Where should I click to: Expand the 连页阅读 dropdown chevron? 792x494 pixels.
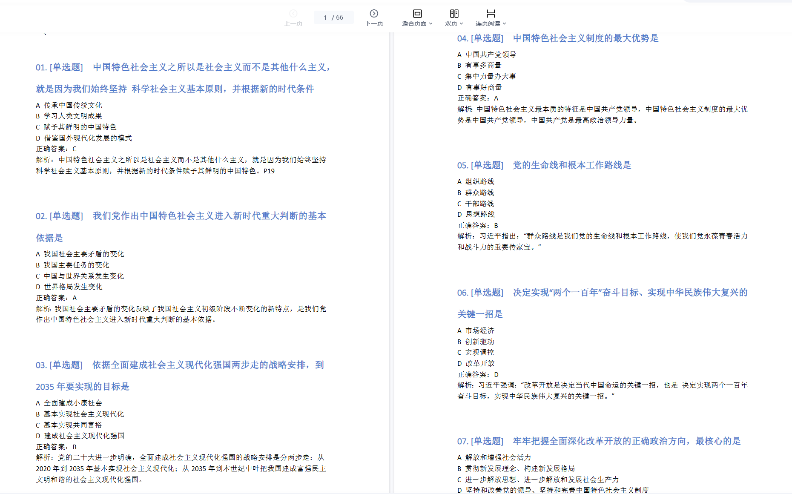(505, 24)
